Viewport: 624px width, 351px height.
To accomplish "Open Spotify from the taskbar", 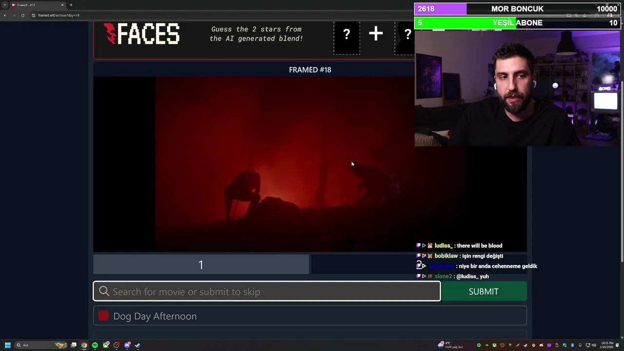I will tap(95, 345).
